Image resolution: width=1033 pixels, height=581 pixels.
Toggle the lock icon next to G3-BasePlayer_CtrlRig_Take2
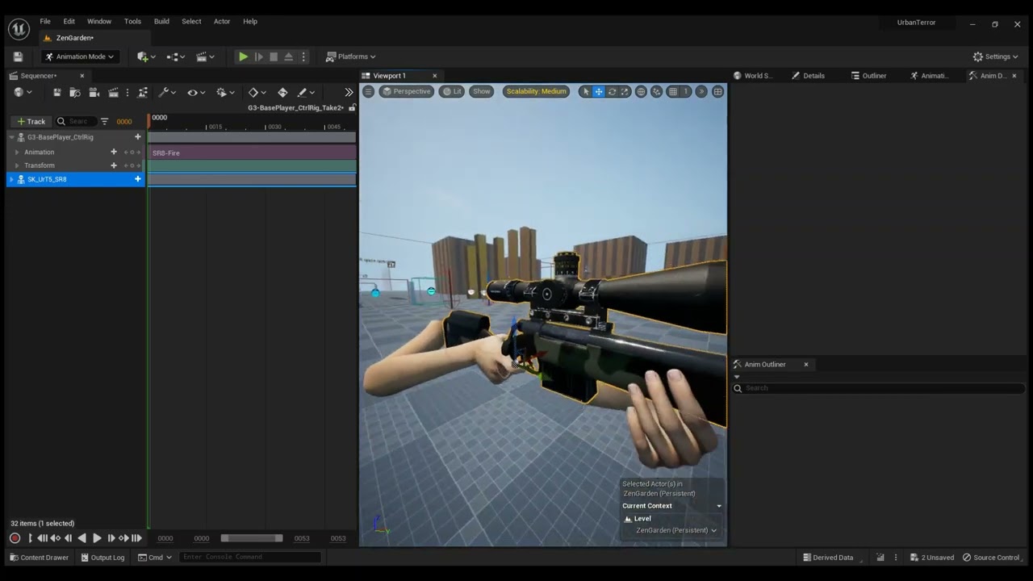(x=352, y=107)
